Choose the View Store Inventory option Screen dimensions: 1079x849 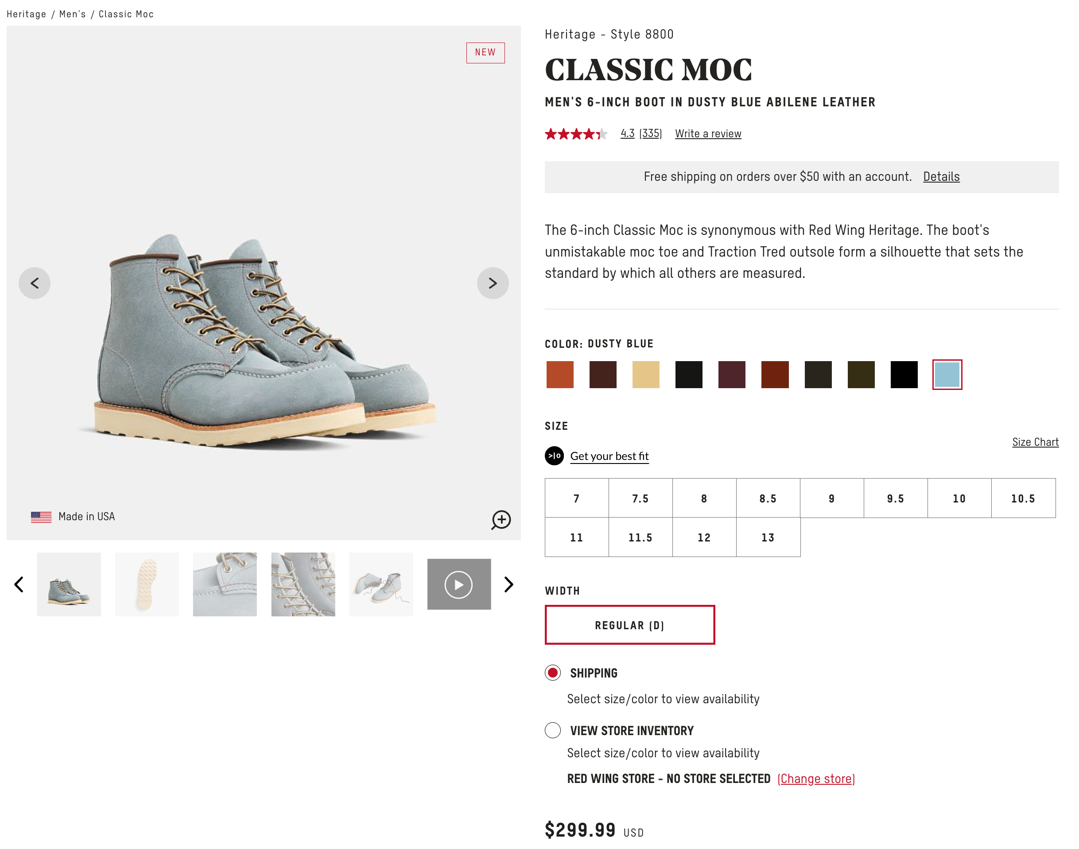552,730
